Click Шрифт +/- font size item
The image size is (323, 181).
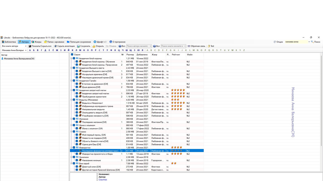pyautogui.click(x=100, y=42)
